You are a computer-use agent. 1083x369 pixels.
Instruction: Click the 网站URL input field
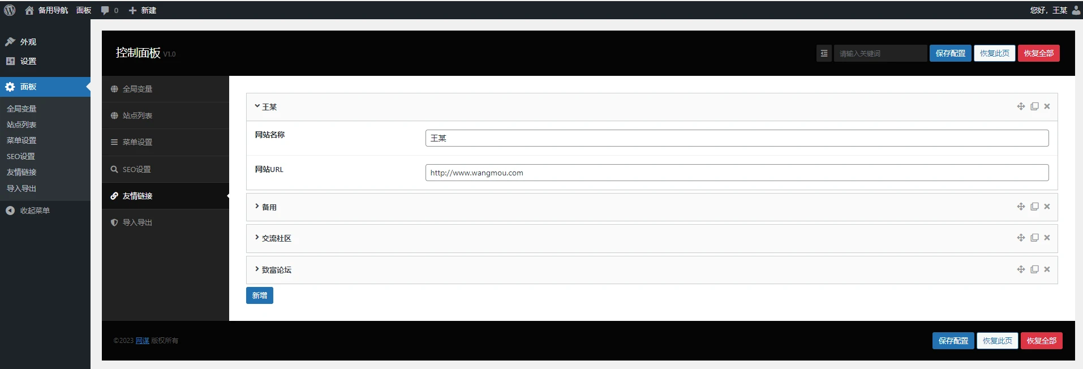(736, 173)
